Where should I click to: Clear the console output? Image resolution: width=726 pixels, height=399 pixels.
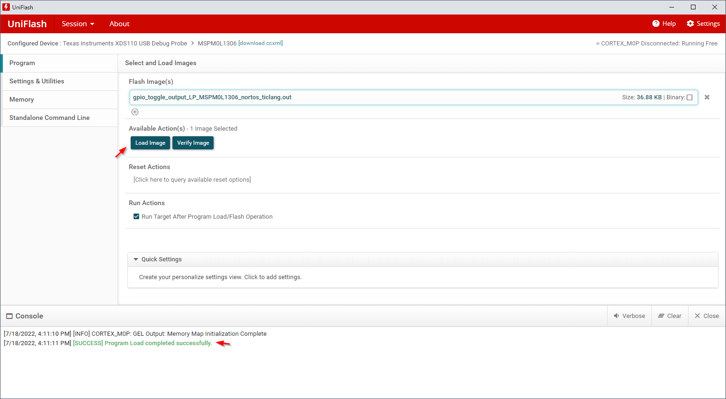pyautogui.click(x=670, y=316)
